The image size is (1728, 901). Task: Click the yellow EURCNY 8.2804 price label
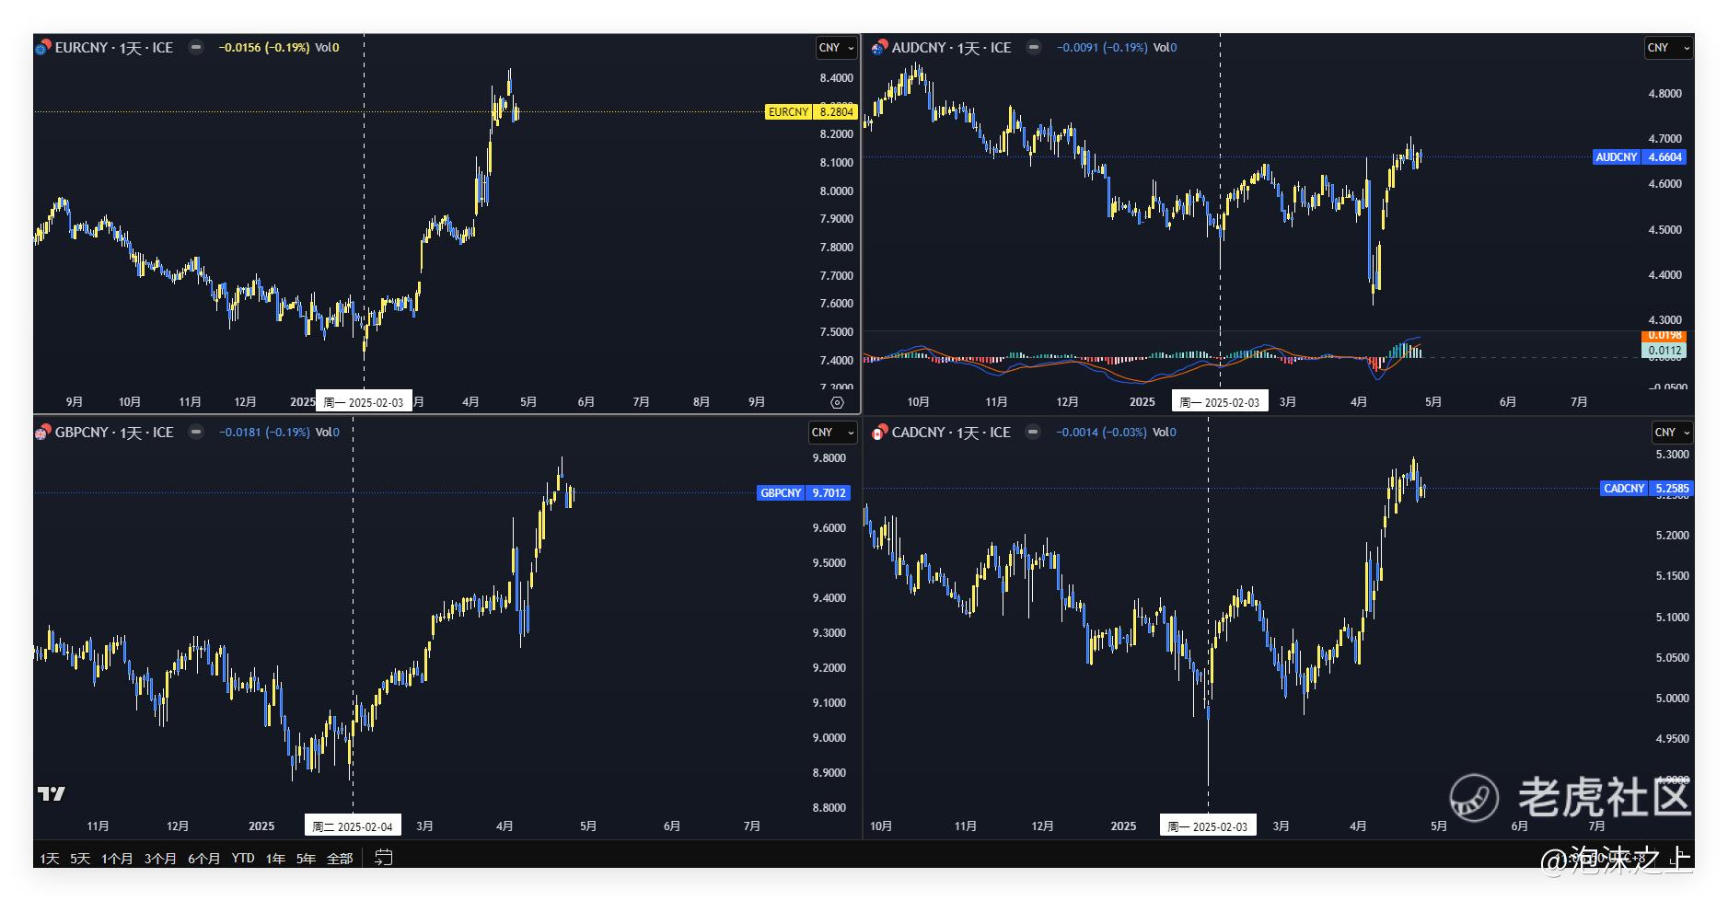click(811, 112)
